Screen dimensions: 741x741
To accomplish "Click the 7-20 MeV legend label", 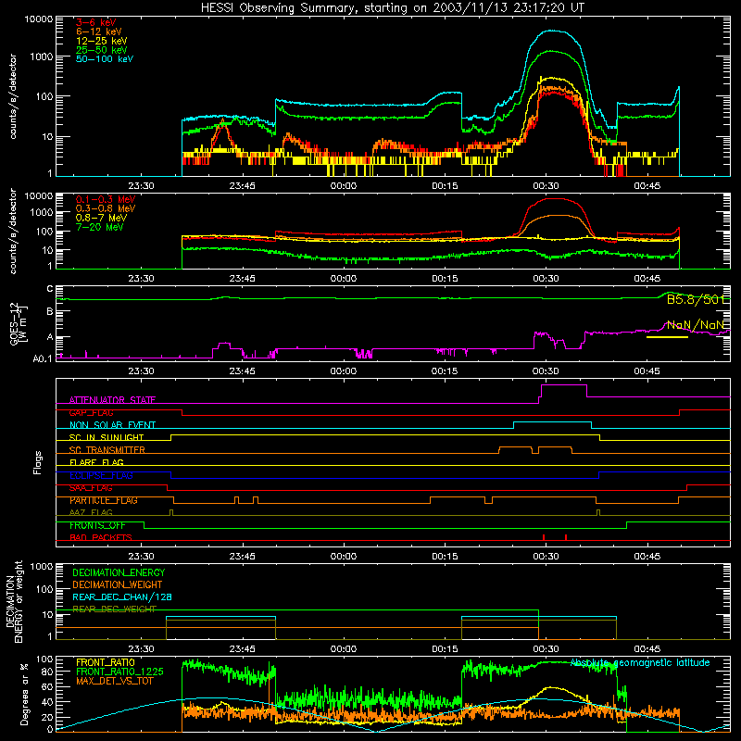I will (x=100, y=227).
